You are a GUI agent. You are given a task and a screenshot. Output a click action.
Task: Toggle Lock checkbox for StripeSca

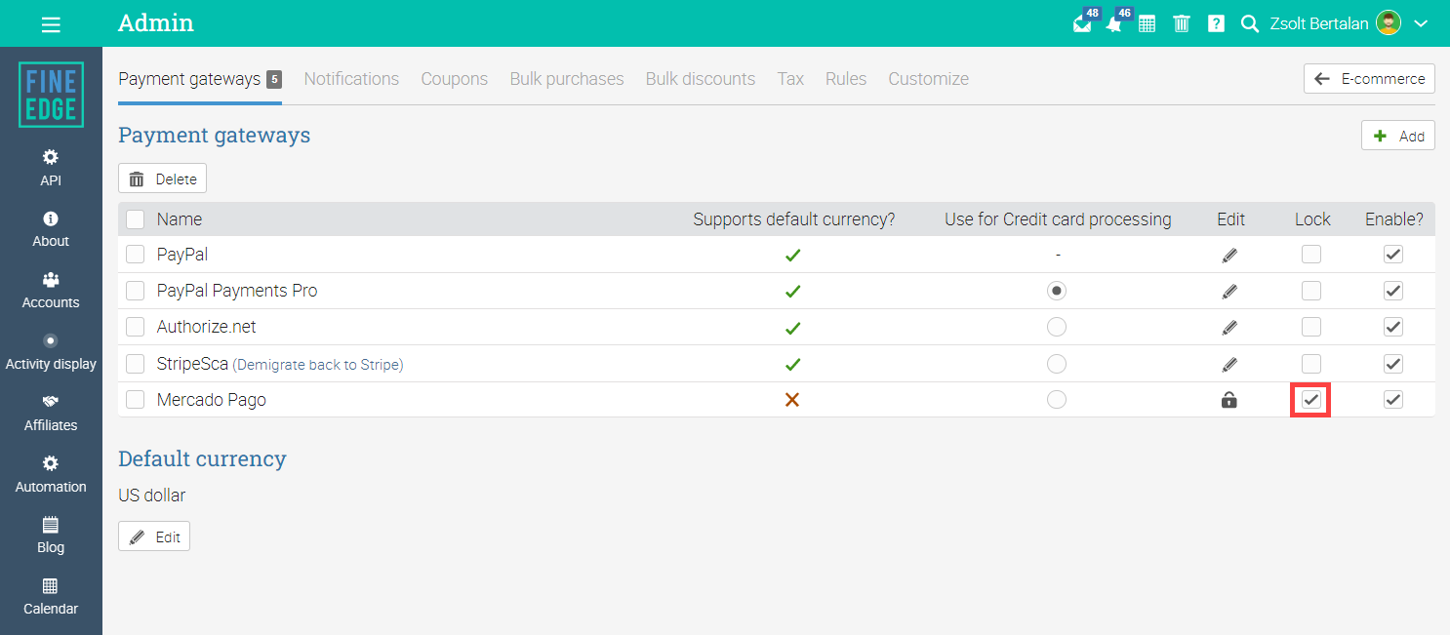[x=1311, y=364]
